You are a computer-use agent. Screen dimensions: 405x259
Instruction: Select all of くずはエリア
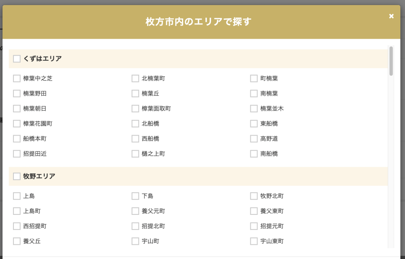coord(17,59)
